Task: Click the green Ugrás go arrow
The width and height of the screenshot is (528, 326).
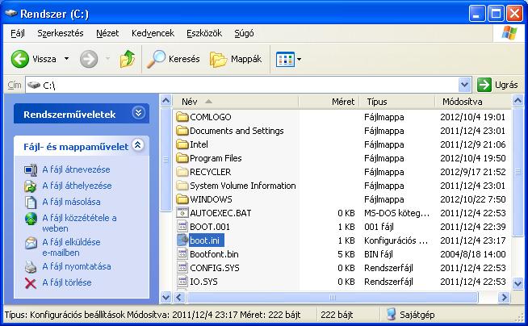Action: (484, 85)
